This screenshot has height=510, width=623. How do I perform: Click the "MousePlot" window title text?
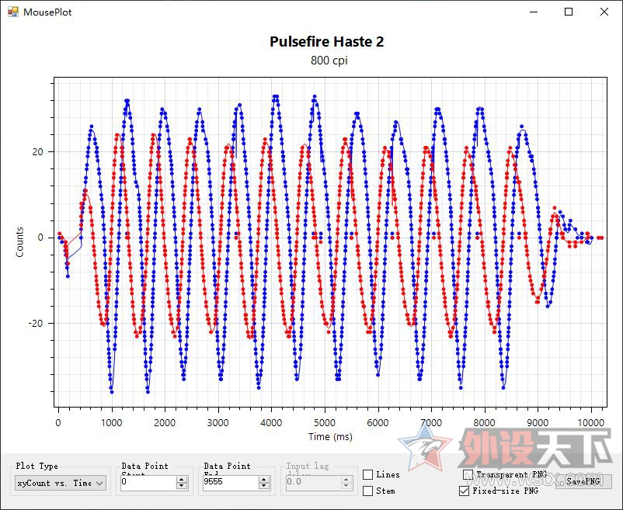click(47, 12)
